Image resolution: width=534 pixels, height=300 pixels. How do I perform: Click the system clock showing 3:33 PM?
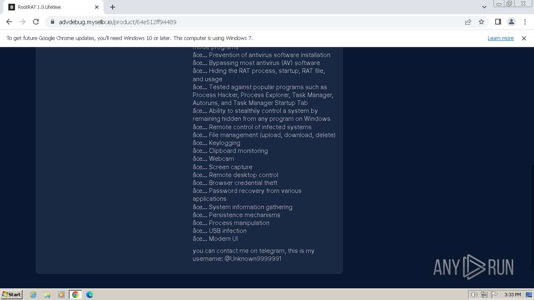point(512,295)
